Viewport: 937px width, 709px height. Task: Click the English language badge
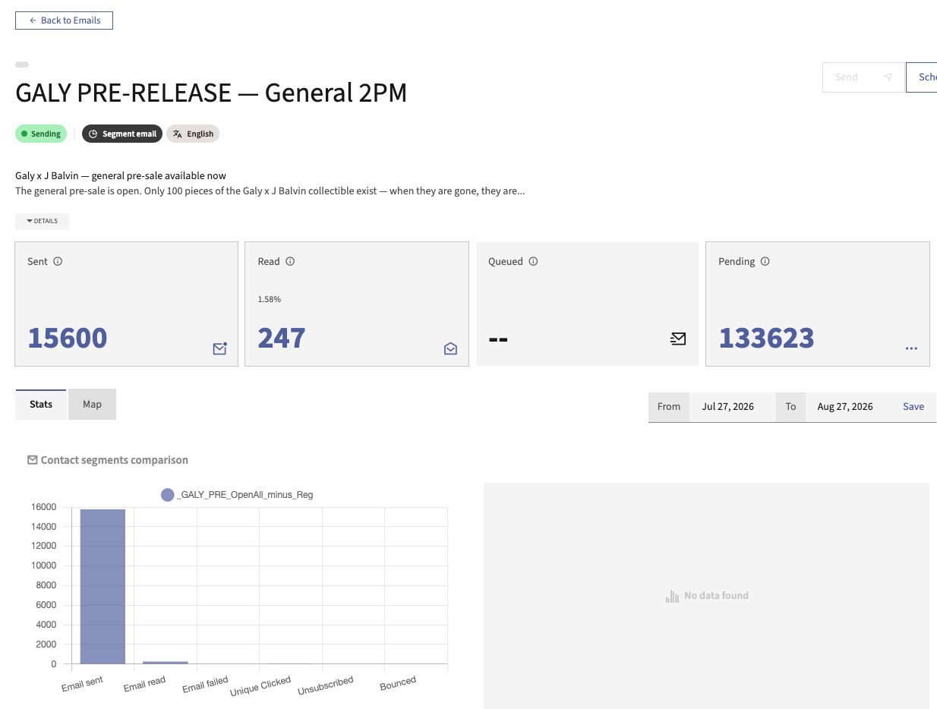click(x=193, y=134)
